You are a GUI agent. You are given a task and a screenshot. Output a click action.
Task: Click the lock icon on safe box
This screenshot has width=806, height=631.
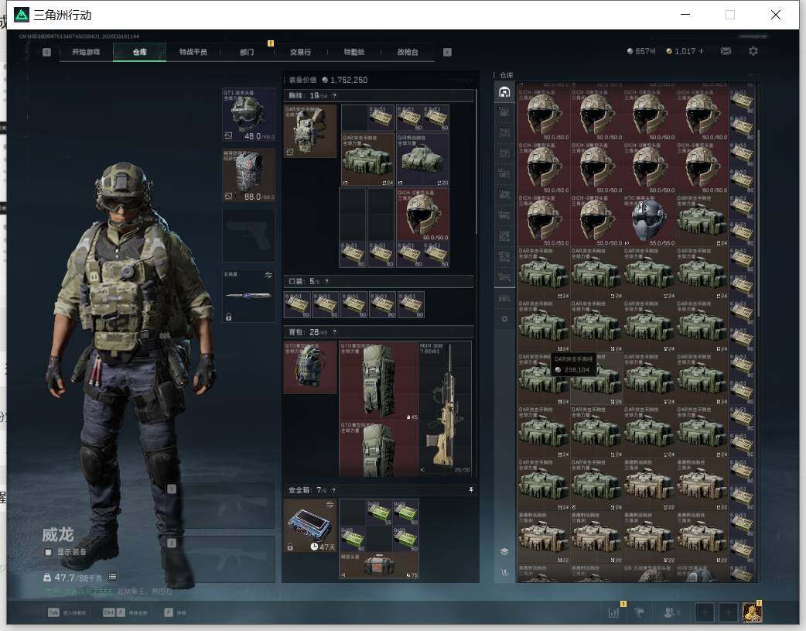pyautogui.click(x=290, y=547)
